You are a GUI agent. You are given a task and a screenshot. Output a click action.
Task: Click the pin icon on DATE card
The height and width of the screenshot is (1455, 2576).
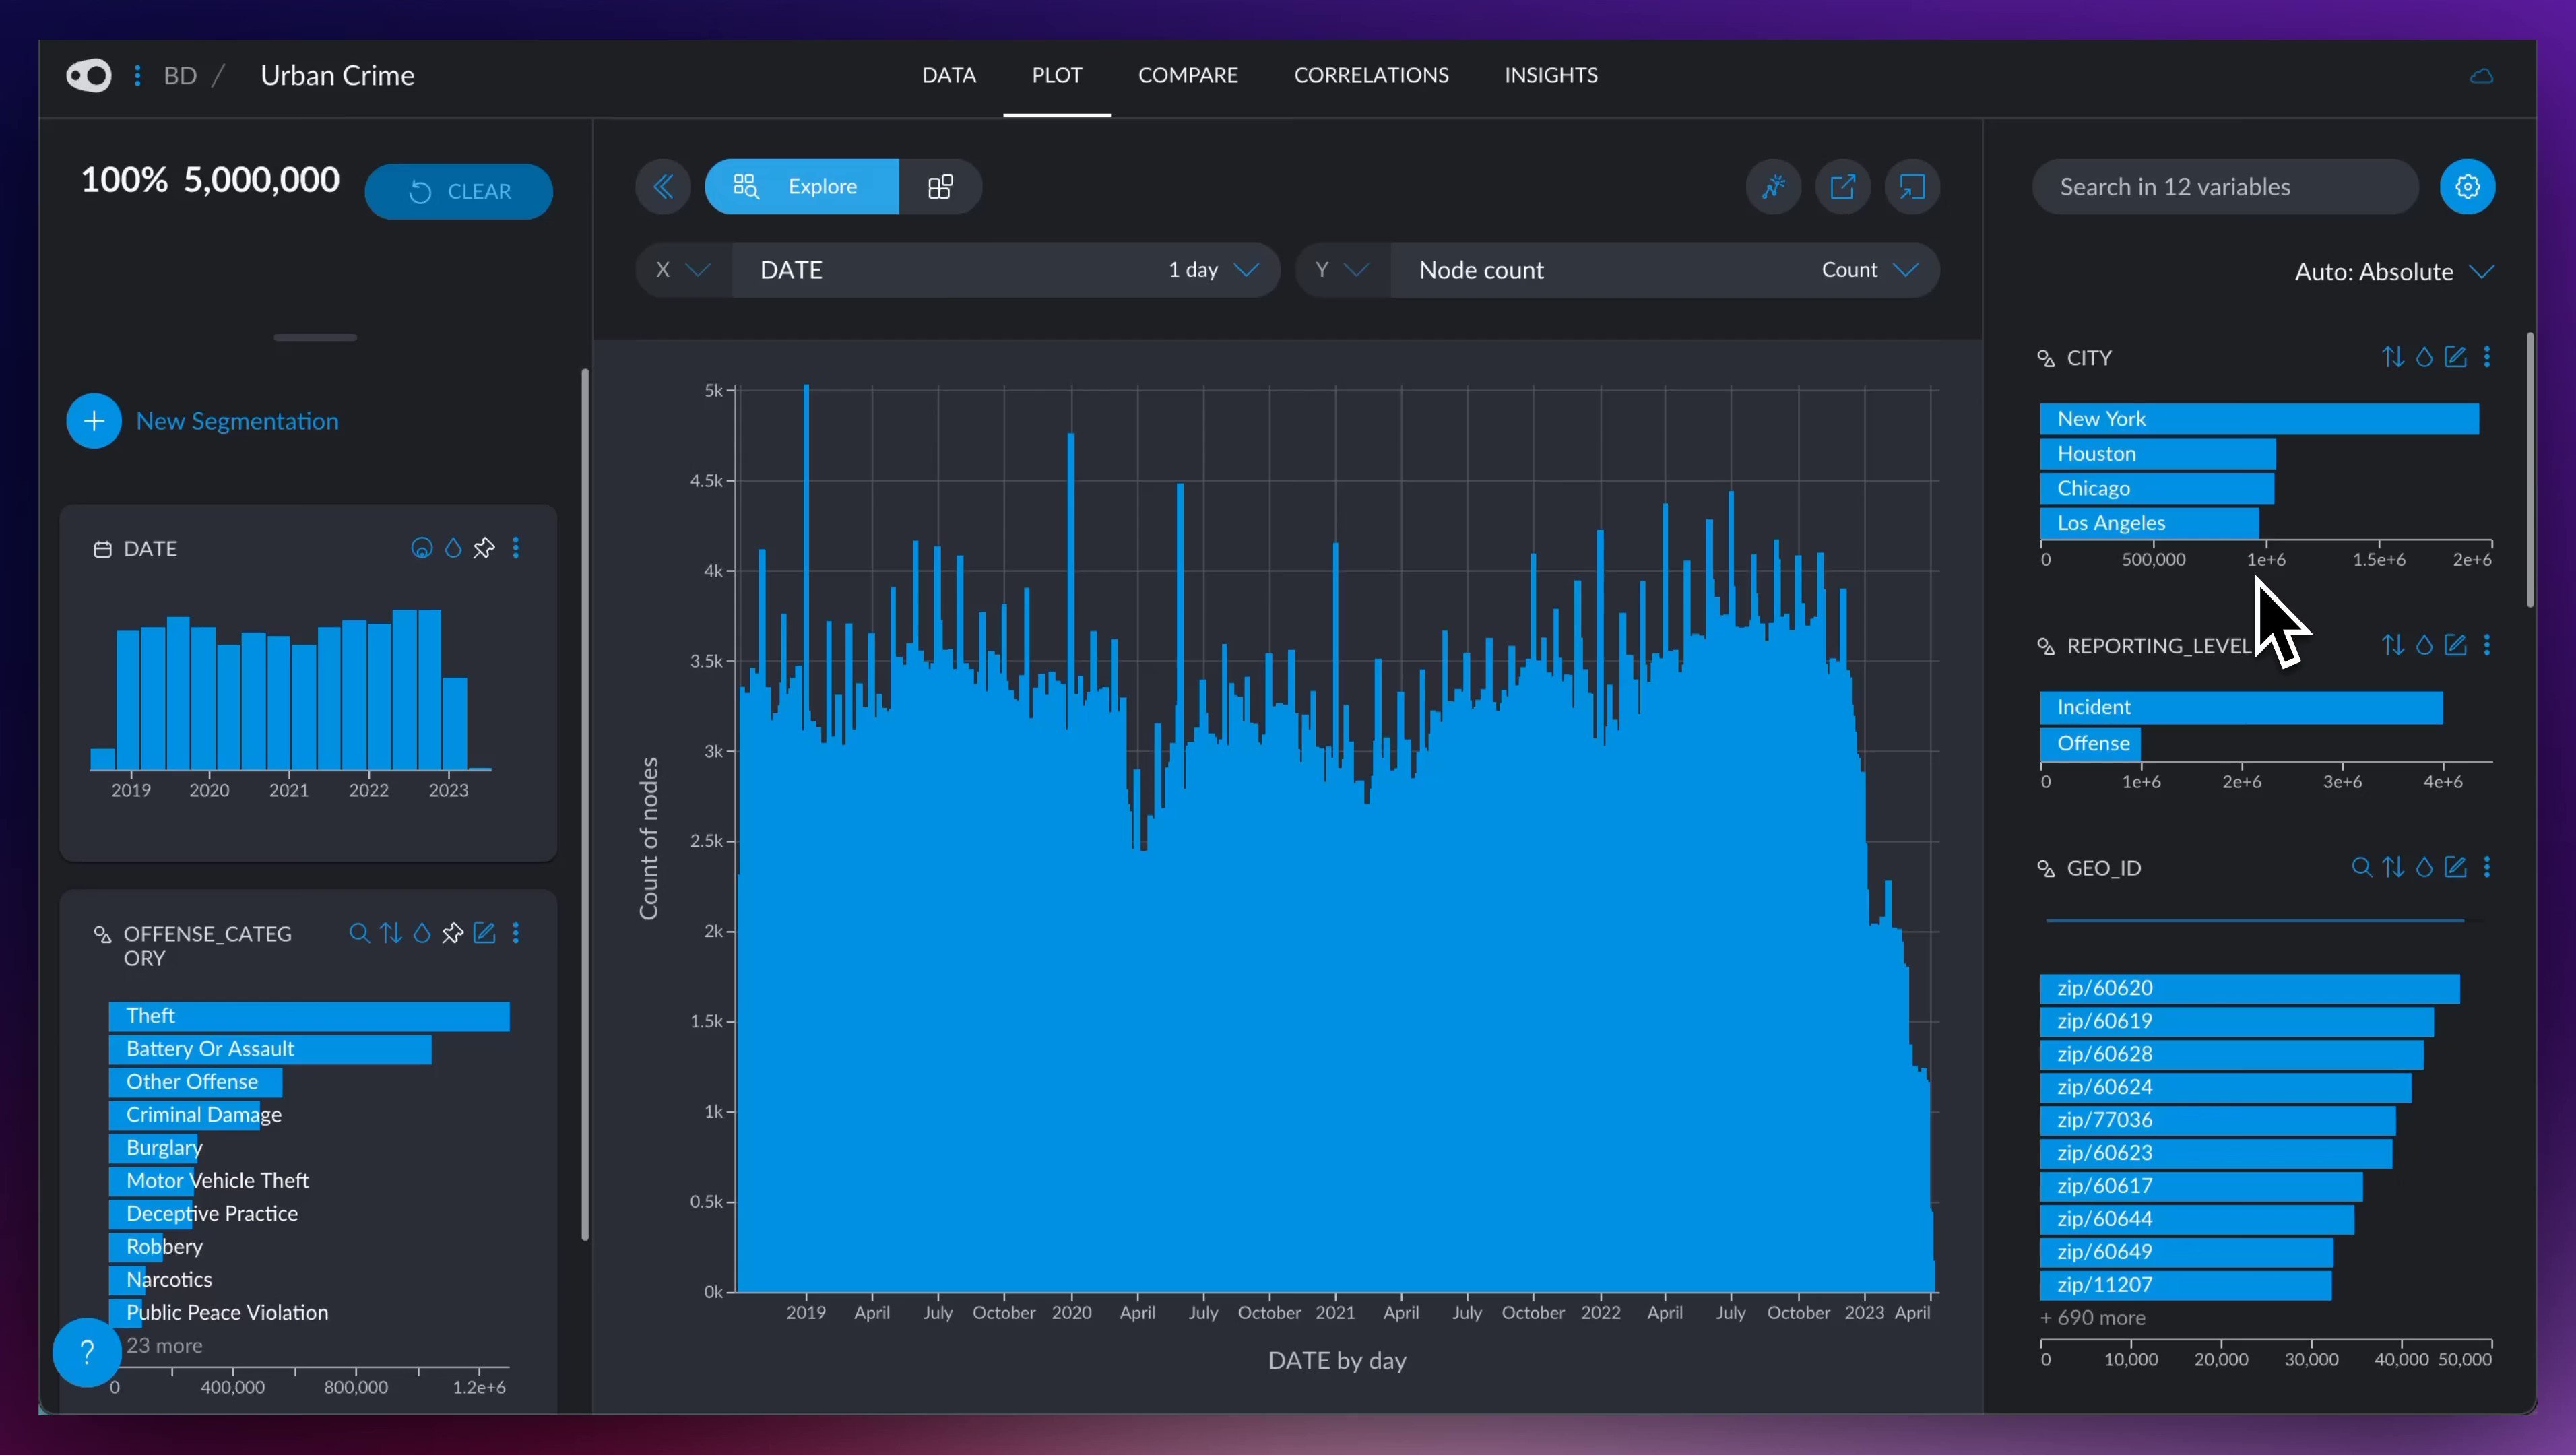[484, 548]
